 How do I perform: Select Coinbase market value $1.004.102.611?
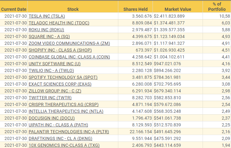(169, 57)
